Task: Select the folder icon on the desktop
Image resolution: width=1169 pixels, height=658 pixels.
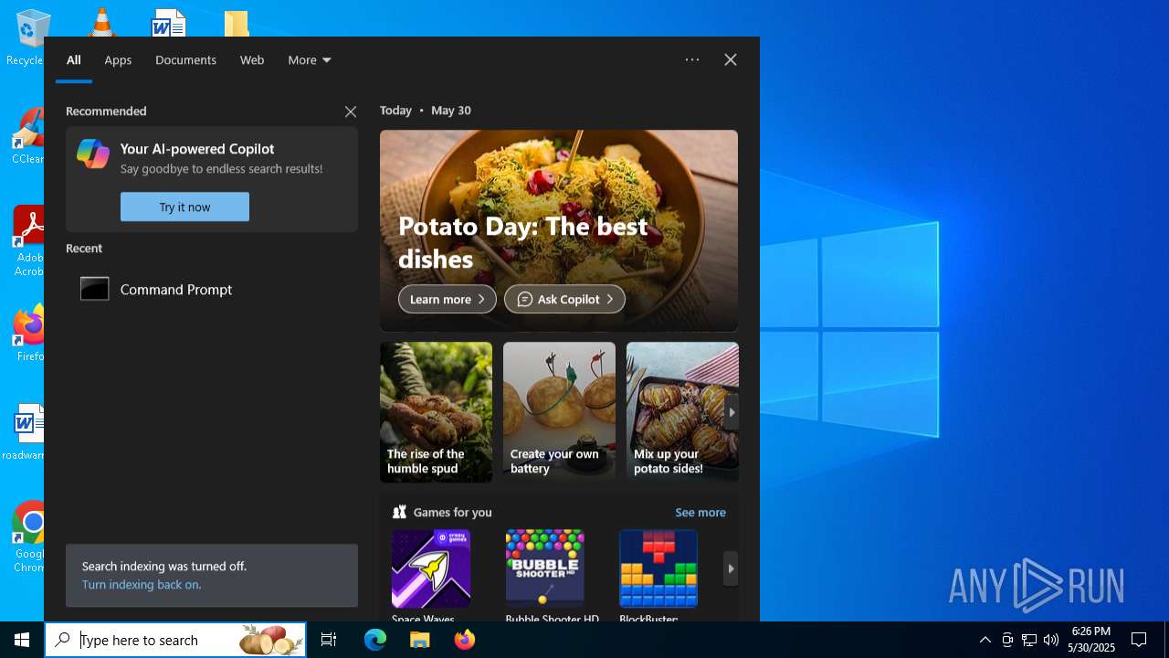Action: pyautogui.click(x=237, y=24)
